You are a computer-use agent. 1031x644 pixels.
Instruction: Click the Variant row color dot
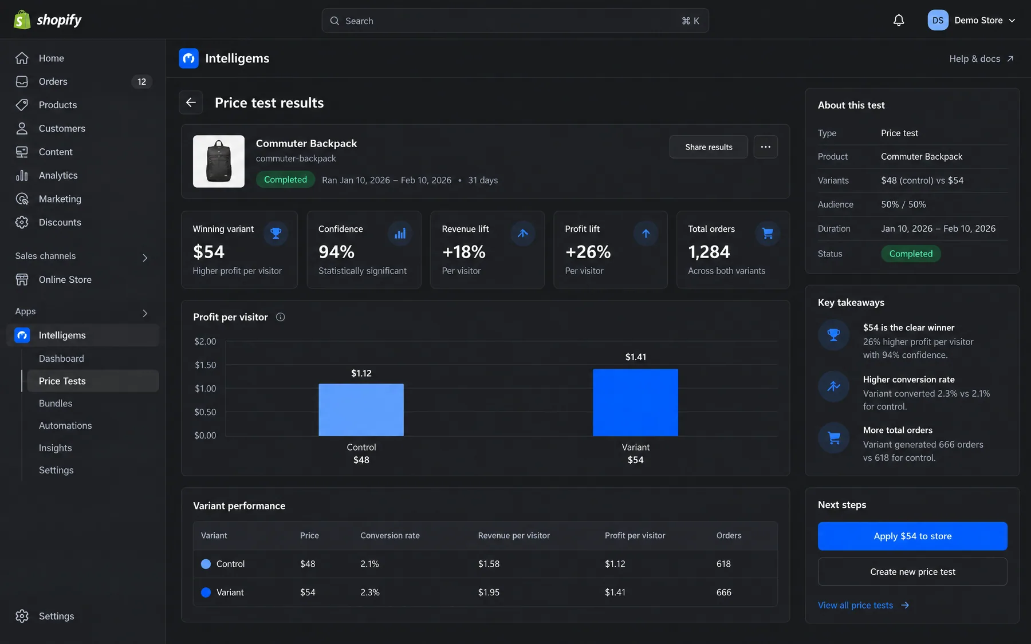(x=206, y=592)
